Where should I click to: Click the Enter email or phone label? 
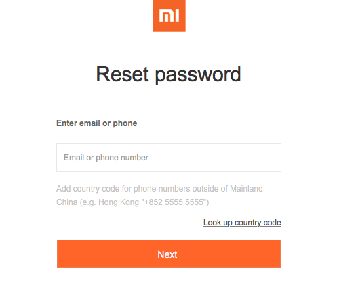point(97,123)
